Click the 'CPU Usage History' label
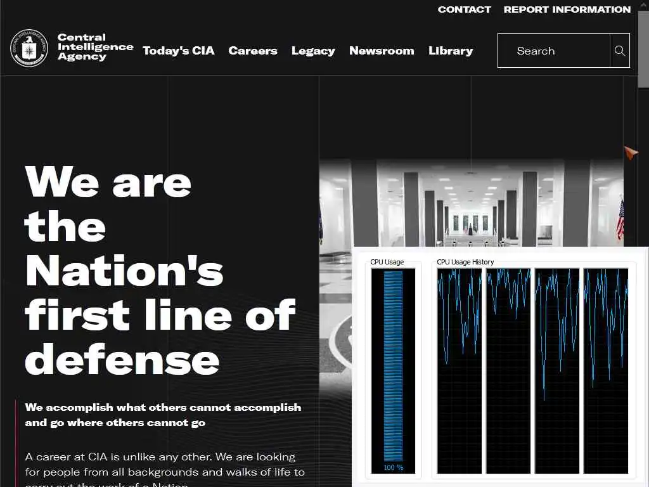The width and height of the screenshot is (649, 487). (465, 262)
